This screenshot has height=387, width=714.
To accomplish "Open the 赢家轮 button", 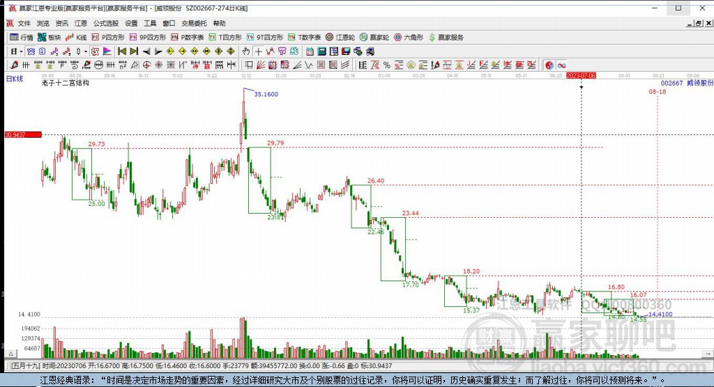I will [374, 38].
